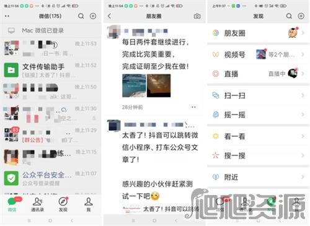Open 附近 entry
Viewport: 310px width, 226px height.
coord(259,177)
